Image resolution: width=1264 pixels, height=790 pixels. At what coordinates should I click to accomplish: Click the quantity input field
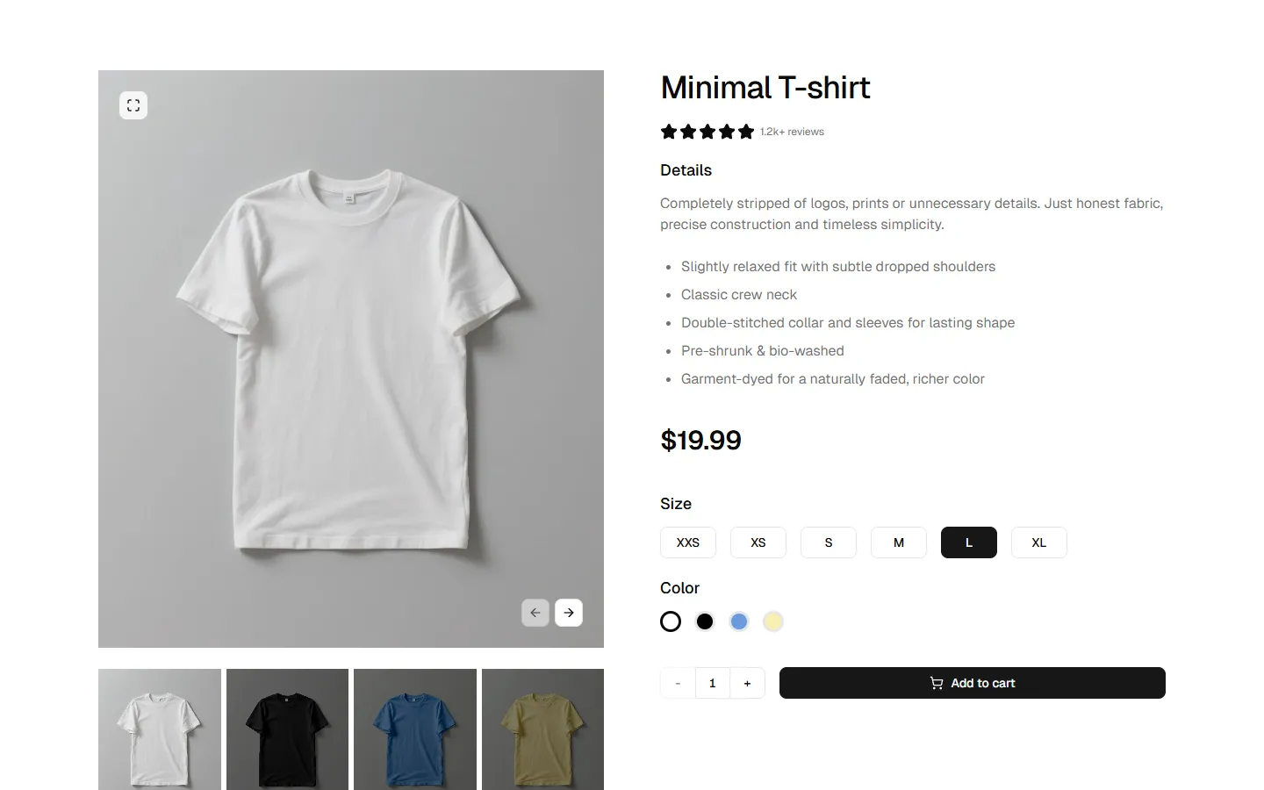coord(712,682)
